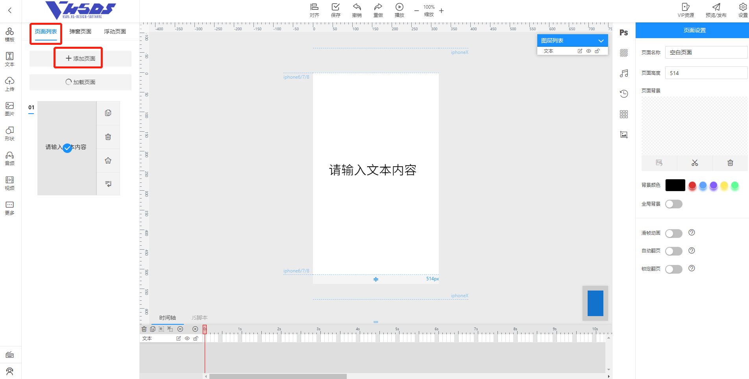Edit the 文本 layer in layer list
This screenshot has width=749, height=379.
coord(580,51)
